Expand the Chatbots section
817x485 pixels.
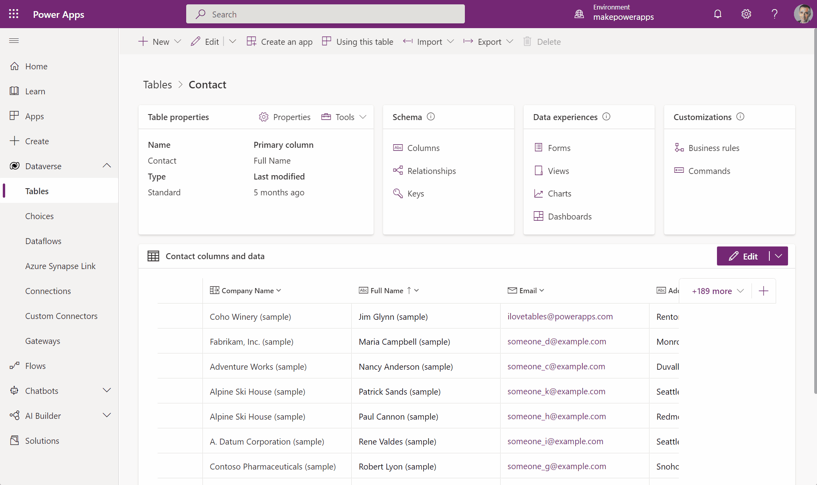tap(106, 390)
